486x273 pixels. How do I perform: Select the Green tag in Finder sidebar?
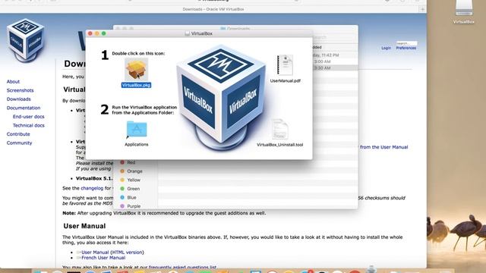tap(130, 189)
